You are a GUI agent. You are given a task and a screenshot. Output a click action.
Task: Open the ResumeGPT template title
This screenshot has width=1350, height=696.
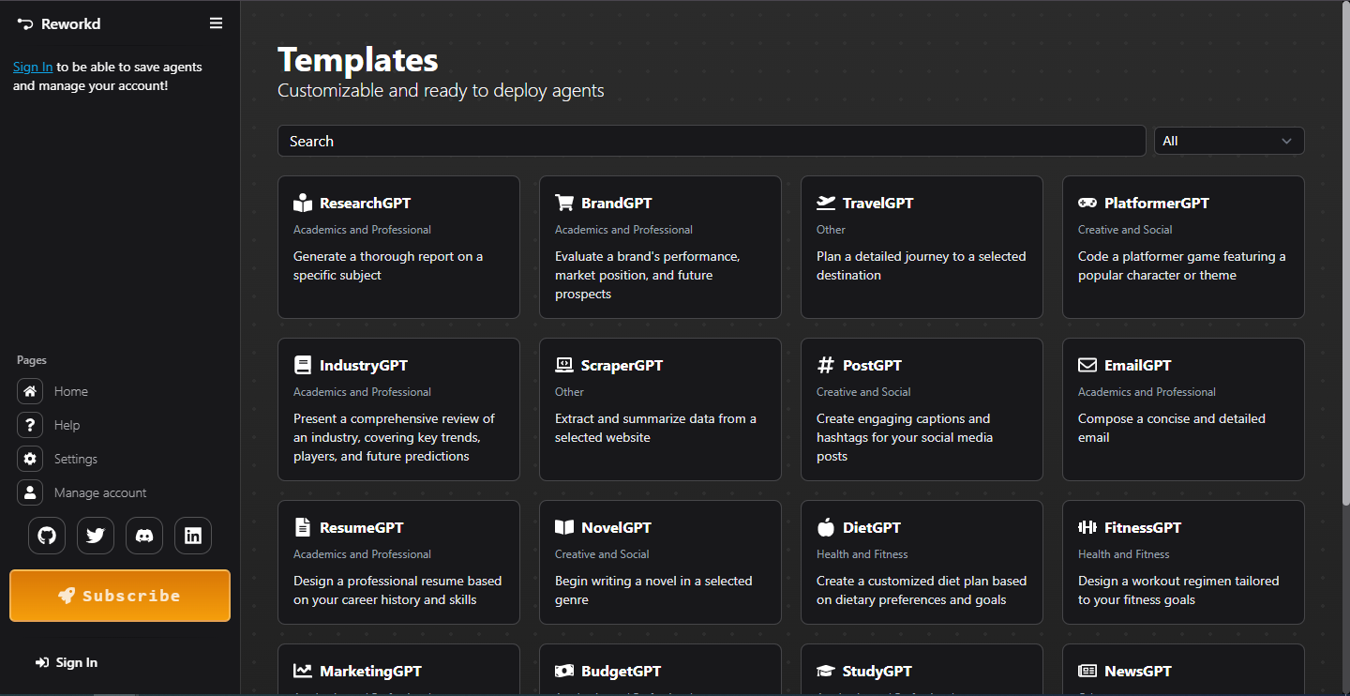[x=360, y=527]
